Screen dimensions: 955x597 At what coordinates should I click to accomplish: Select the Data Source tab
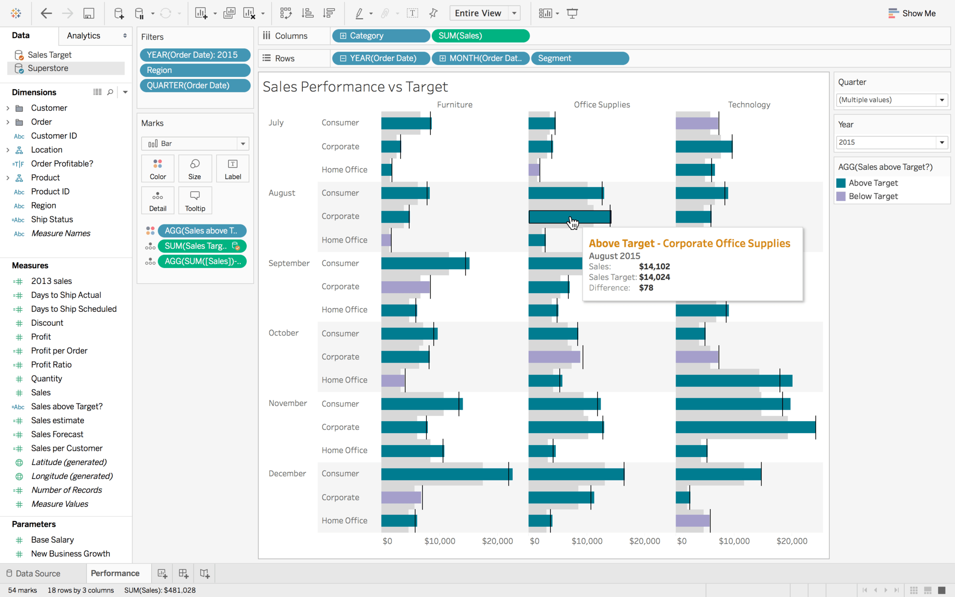point(37,573)
